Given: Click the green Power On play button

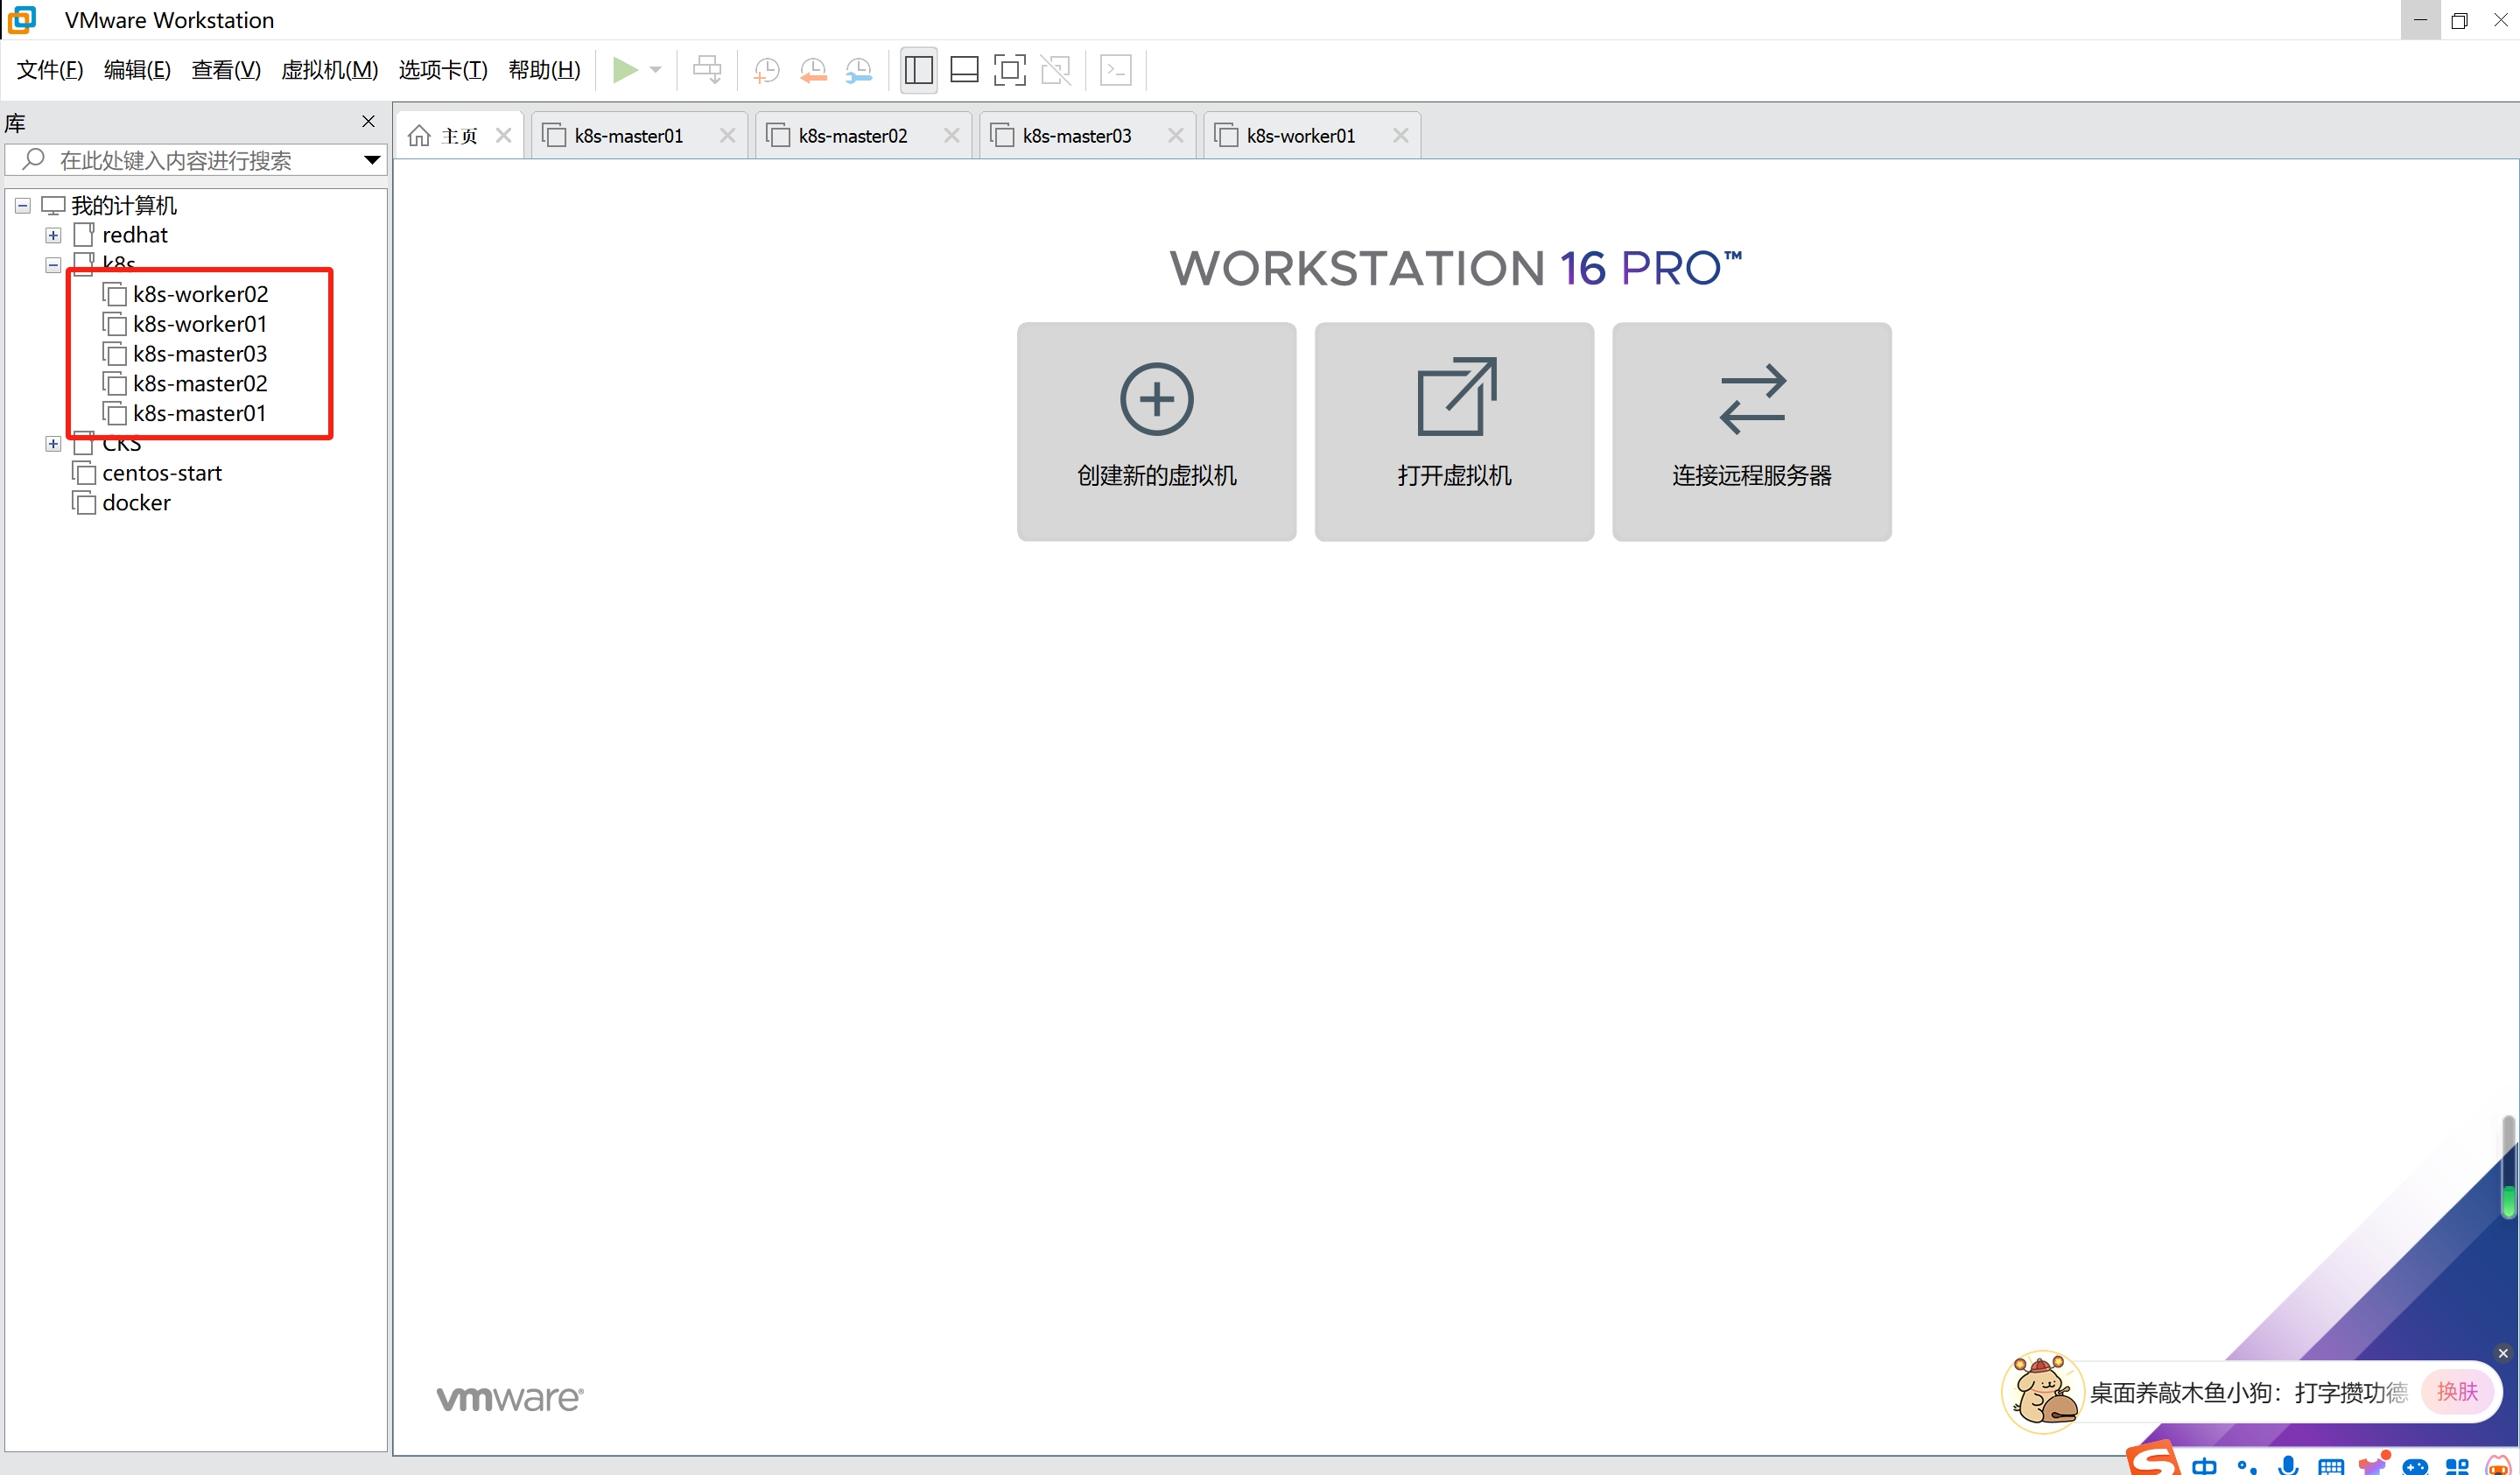Looking at the screenshot, I should 625,70.
